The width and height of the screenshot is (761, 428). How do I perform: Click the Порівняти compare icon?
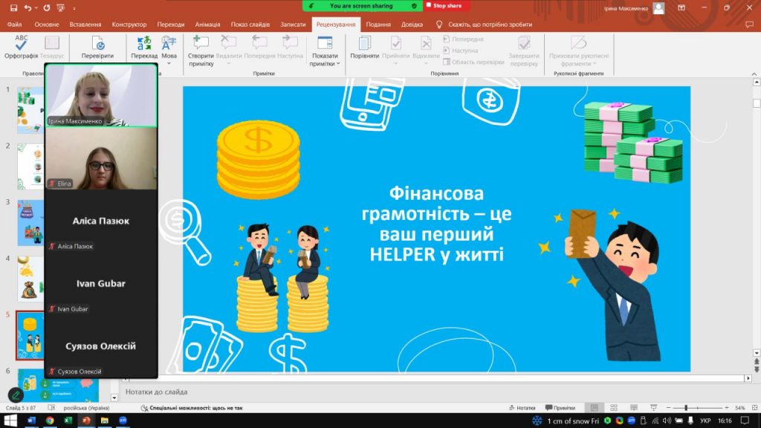(x=365, y=47)
